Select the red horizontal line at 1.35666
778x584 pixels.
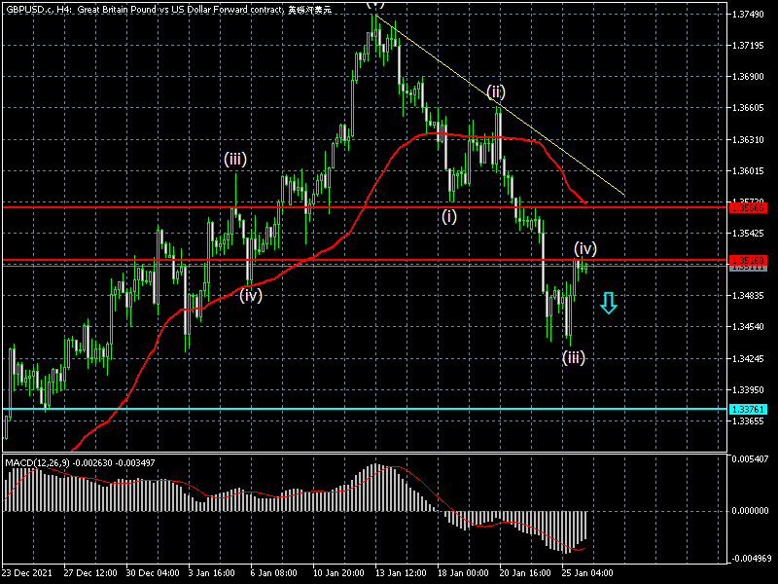(365, 207)
